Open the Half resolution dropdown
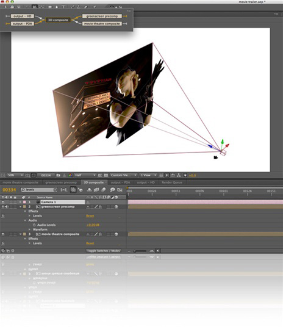This screenshot has width=283, height=329. pyautogui.click(x=85, y=175)
